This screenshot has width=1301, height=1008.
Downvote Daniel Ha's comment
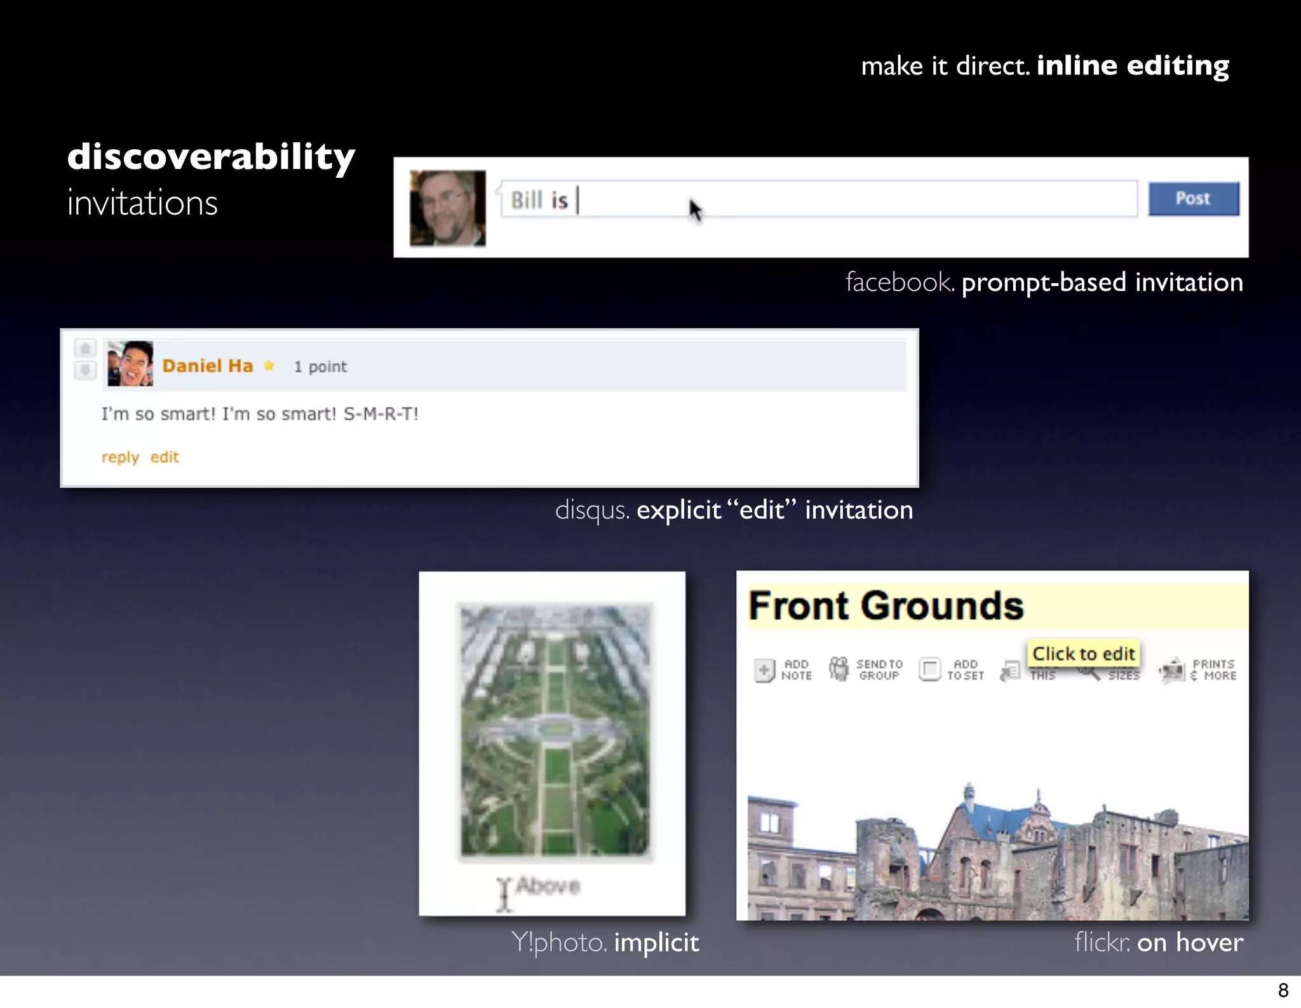pyautogui.click(x=85, y=370)
